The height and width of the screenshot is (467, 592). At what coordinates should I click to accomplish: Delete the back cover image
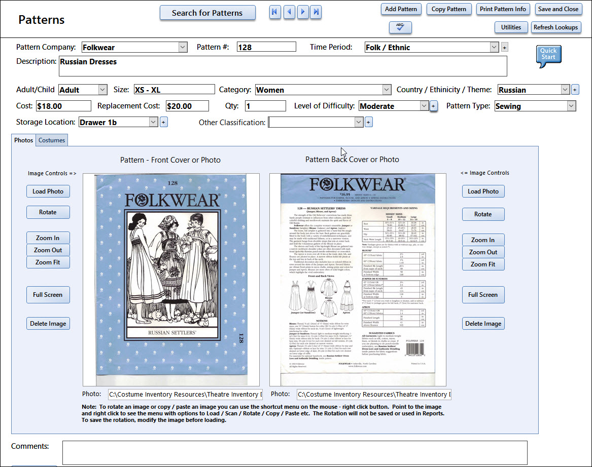[x=483, y=323]
